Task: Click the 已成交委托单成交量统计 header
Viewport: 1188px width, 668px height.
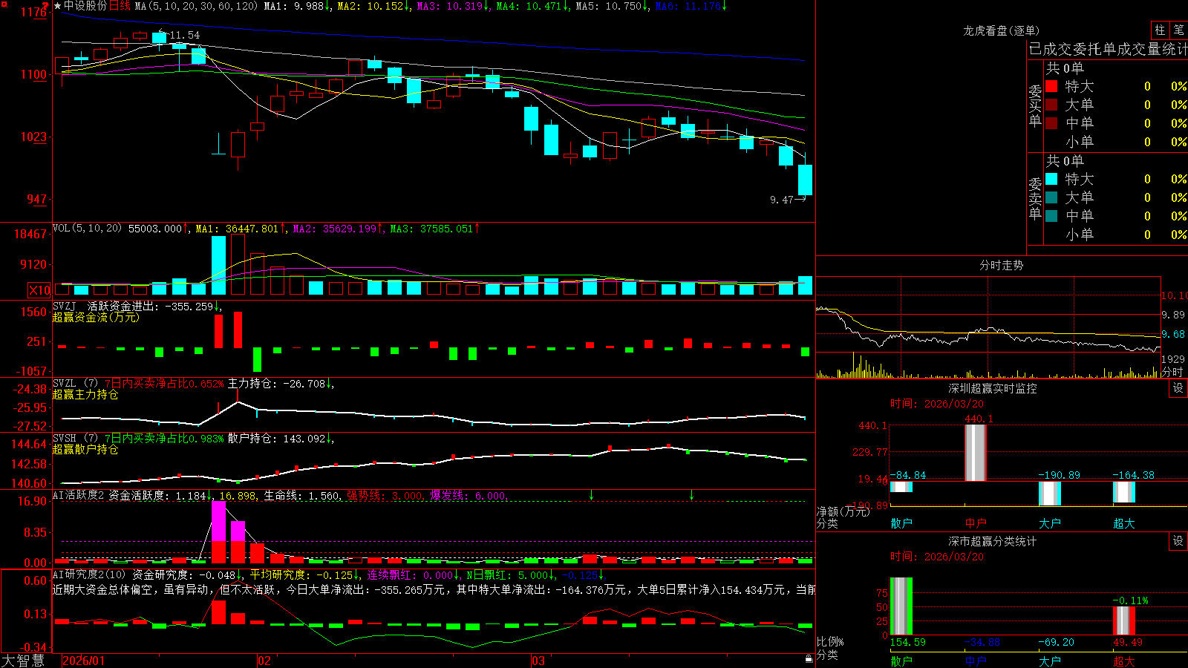Action: coord(1108,49)
